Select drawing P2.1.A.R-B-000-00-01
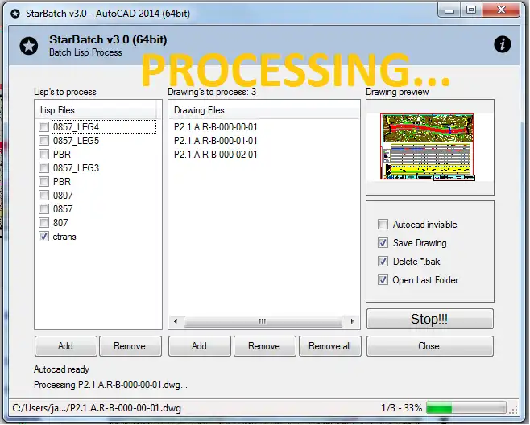The height and width of the screenshot is (425, 530). click(x=216, y=127)
